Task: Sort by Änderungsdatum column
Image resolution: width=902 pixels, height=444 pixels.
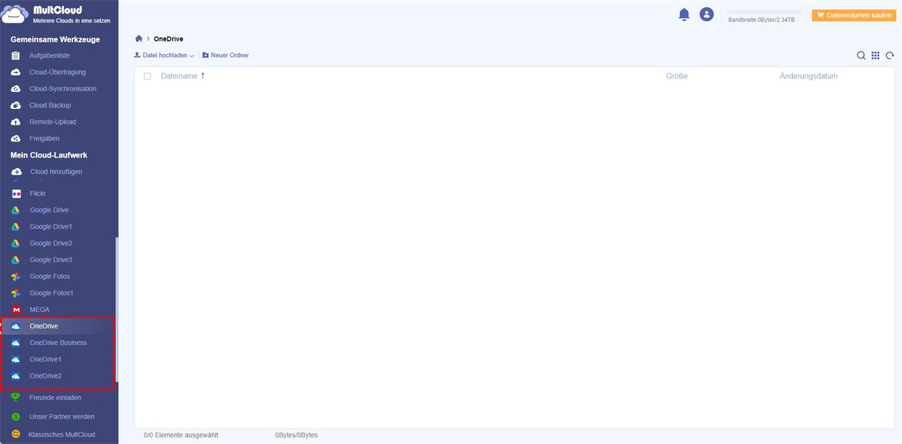Action: pyautogui.click(x=809, y=76)
